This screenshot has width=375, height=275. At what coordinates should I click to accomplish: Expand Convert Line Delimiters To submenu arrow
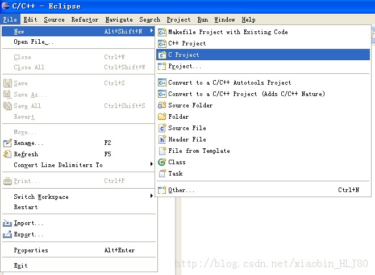tap(151, 164)
